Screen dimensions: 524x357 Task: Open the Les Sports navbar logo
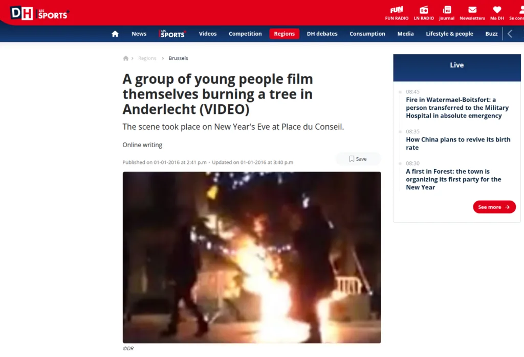click(x=172, y=34)
